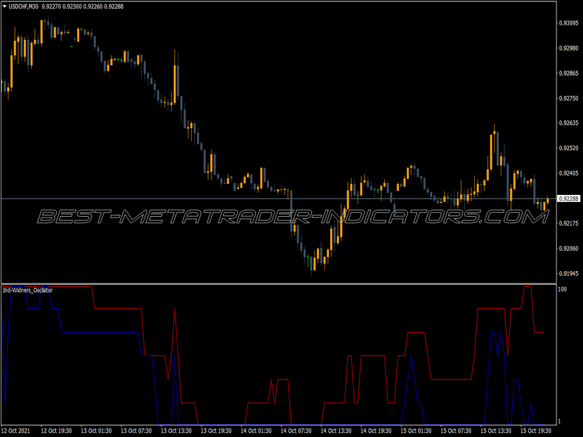
Task: Click the lowest candle near 0.91945
Action: coord(311,265)
